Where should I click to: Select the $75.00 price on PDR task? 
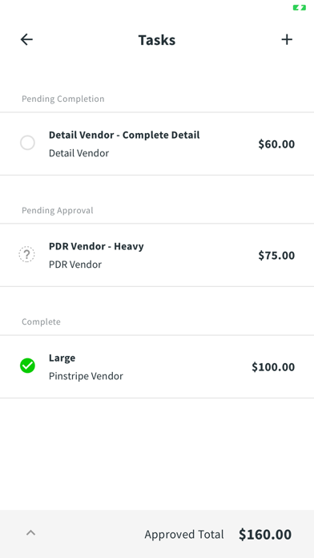click(x=276, y=256)
